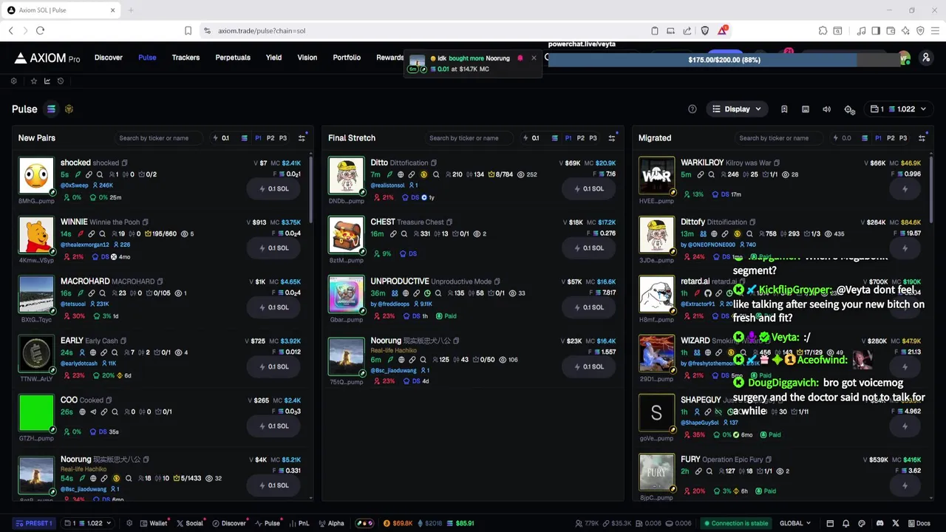Focus the New Pairs search field

tap(159, 138)
